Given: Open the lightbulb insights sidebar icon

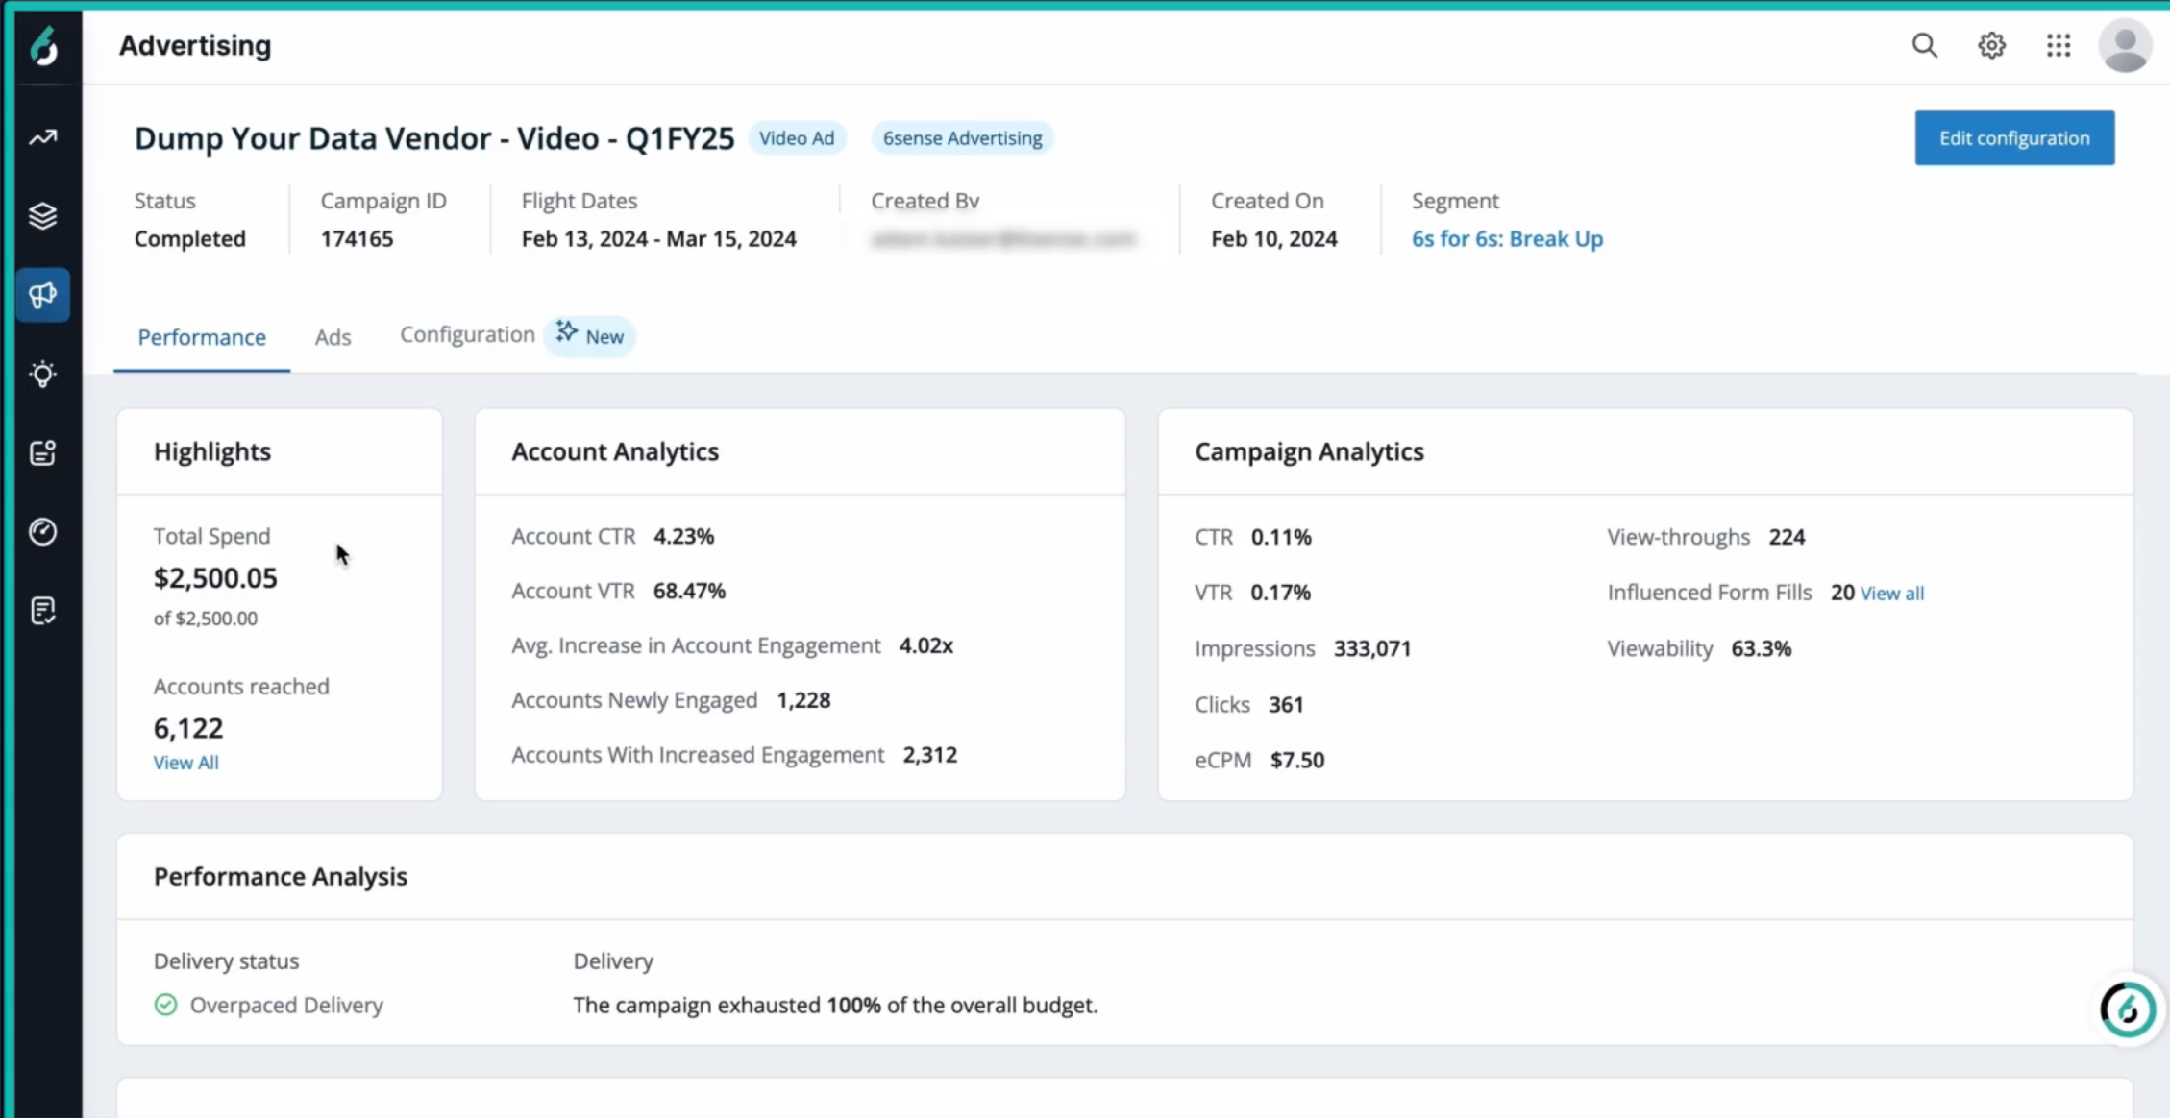Looking at the screenshot, I should coord(43,374).
